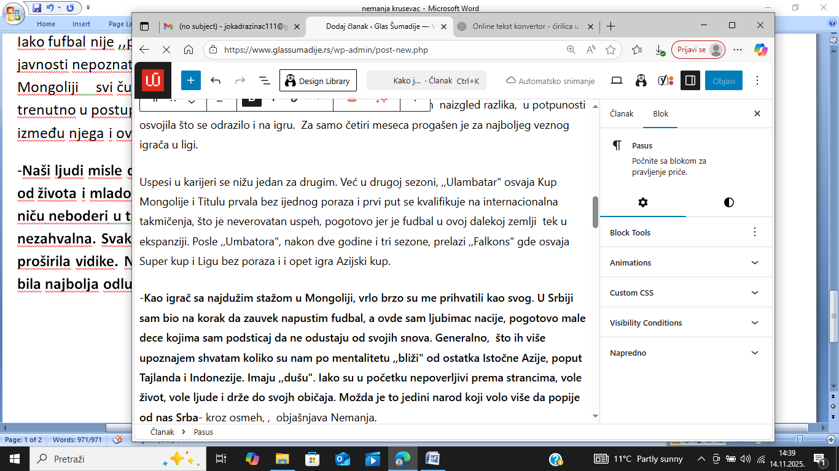This screenshot has width=839, height=471.
Task: Toggle the settings sidebar panel button
Action: (x=690, y=80)
